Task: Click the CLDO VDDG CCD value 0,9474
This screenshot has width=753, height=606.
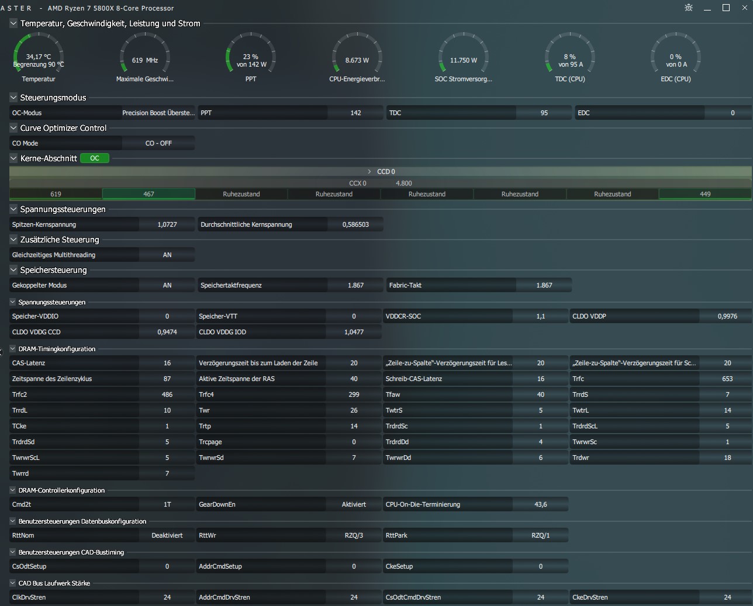Action: [x=167, y=332]
